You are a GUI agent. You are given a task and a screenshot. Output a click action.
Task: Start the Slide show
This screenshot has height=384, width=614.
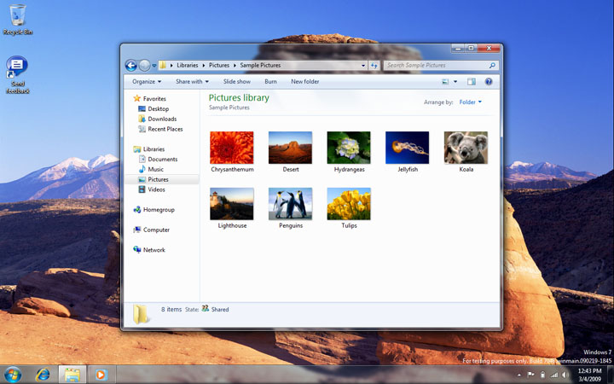coord(237,82)
